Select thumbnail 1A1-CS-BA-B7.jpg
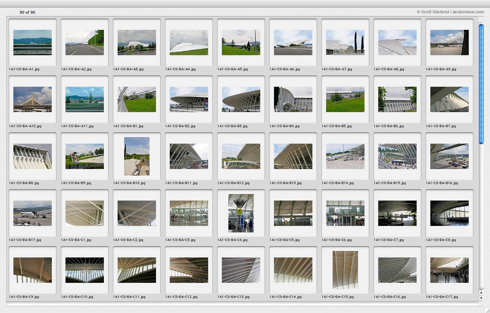 pyautogui.click(x=450, y=99)
